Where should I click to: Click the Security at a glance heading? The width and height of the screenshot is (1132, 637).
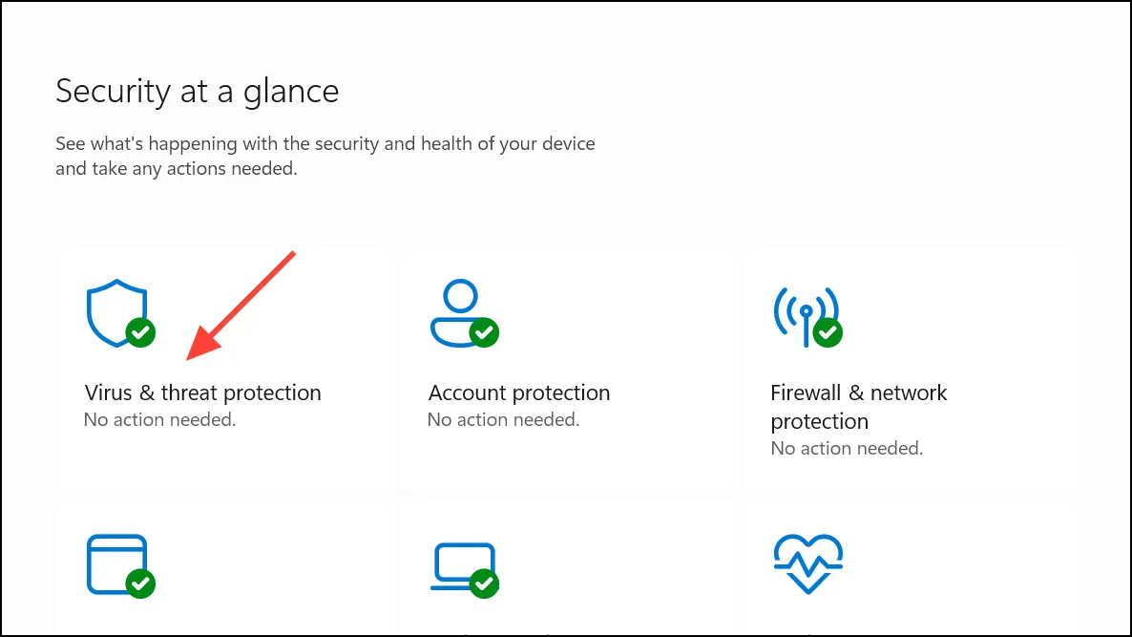[197, 92]
